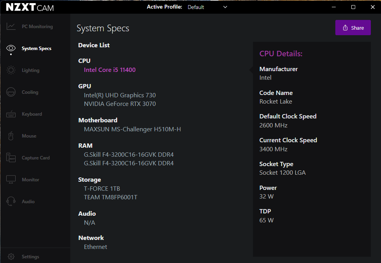Open the Capture Card section
Screen dimensions: 381x263
coord(36,158)
